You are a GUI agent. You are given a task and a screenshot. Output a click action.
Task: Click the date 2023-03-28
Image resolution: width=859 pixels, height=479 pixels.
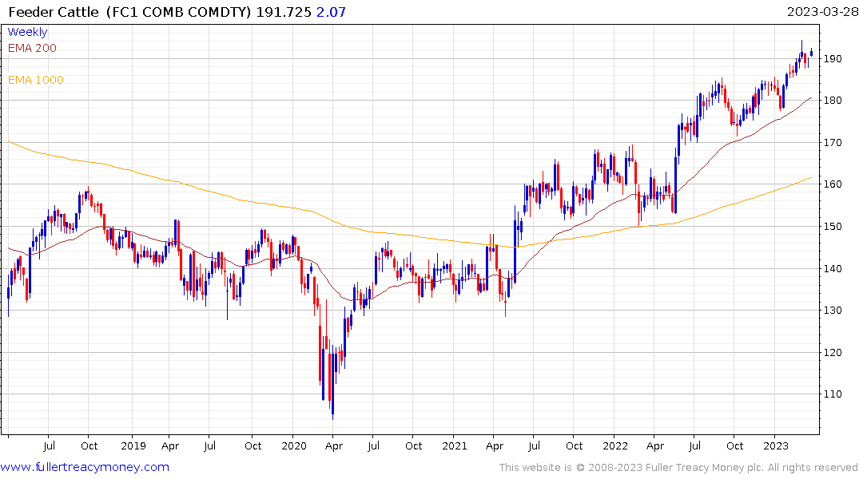coord(821,12)
